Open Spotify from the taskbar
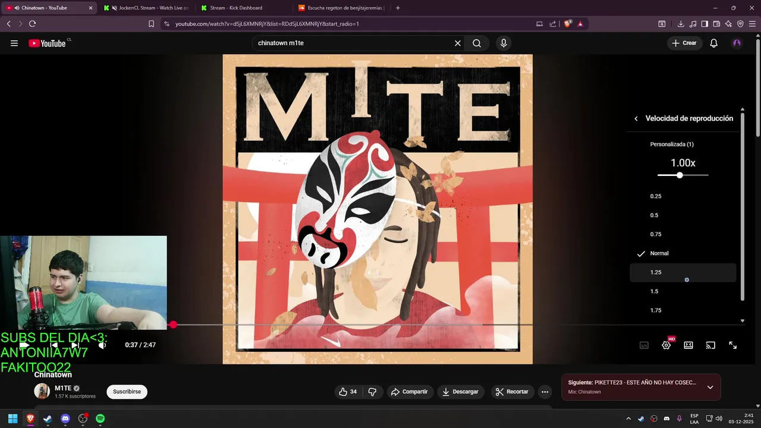Viewport: 761px width, 428px height. click(x=100, y=418)
